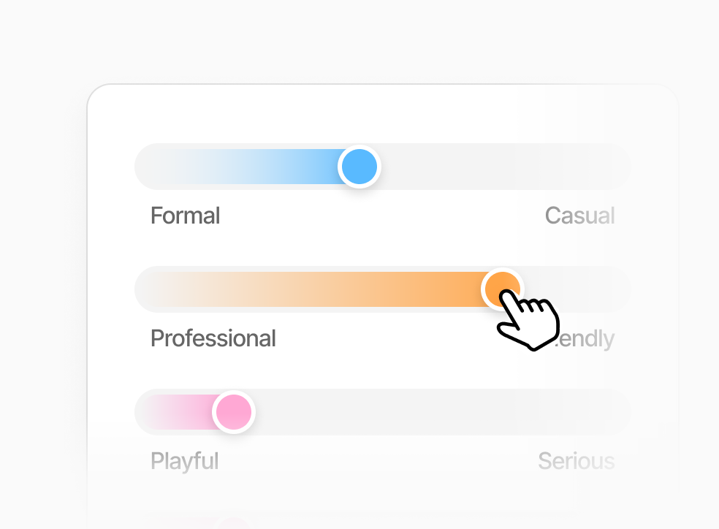Select the orange Professional slider knob

pos(503,289)
